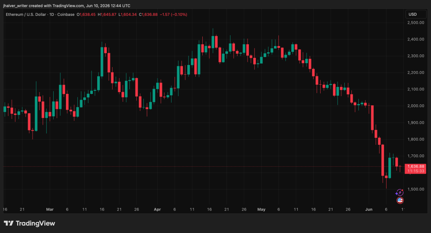
Task: Click the 2,500.00 price scale label
Action: coord(416,22)
